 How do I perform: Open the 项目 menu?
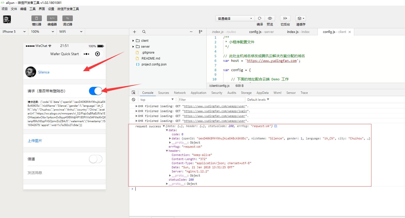tap(5, 9)
